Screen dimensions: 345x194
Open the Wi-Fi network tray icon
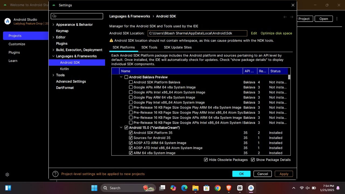pyautogui.click(x=302, y=188)
